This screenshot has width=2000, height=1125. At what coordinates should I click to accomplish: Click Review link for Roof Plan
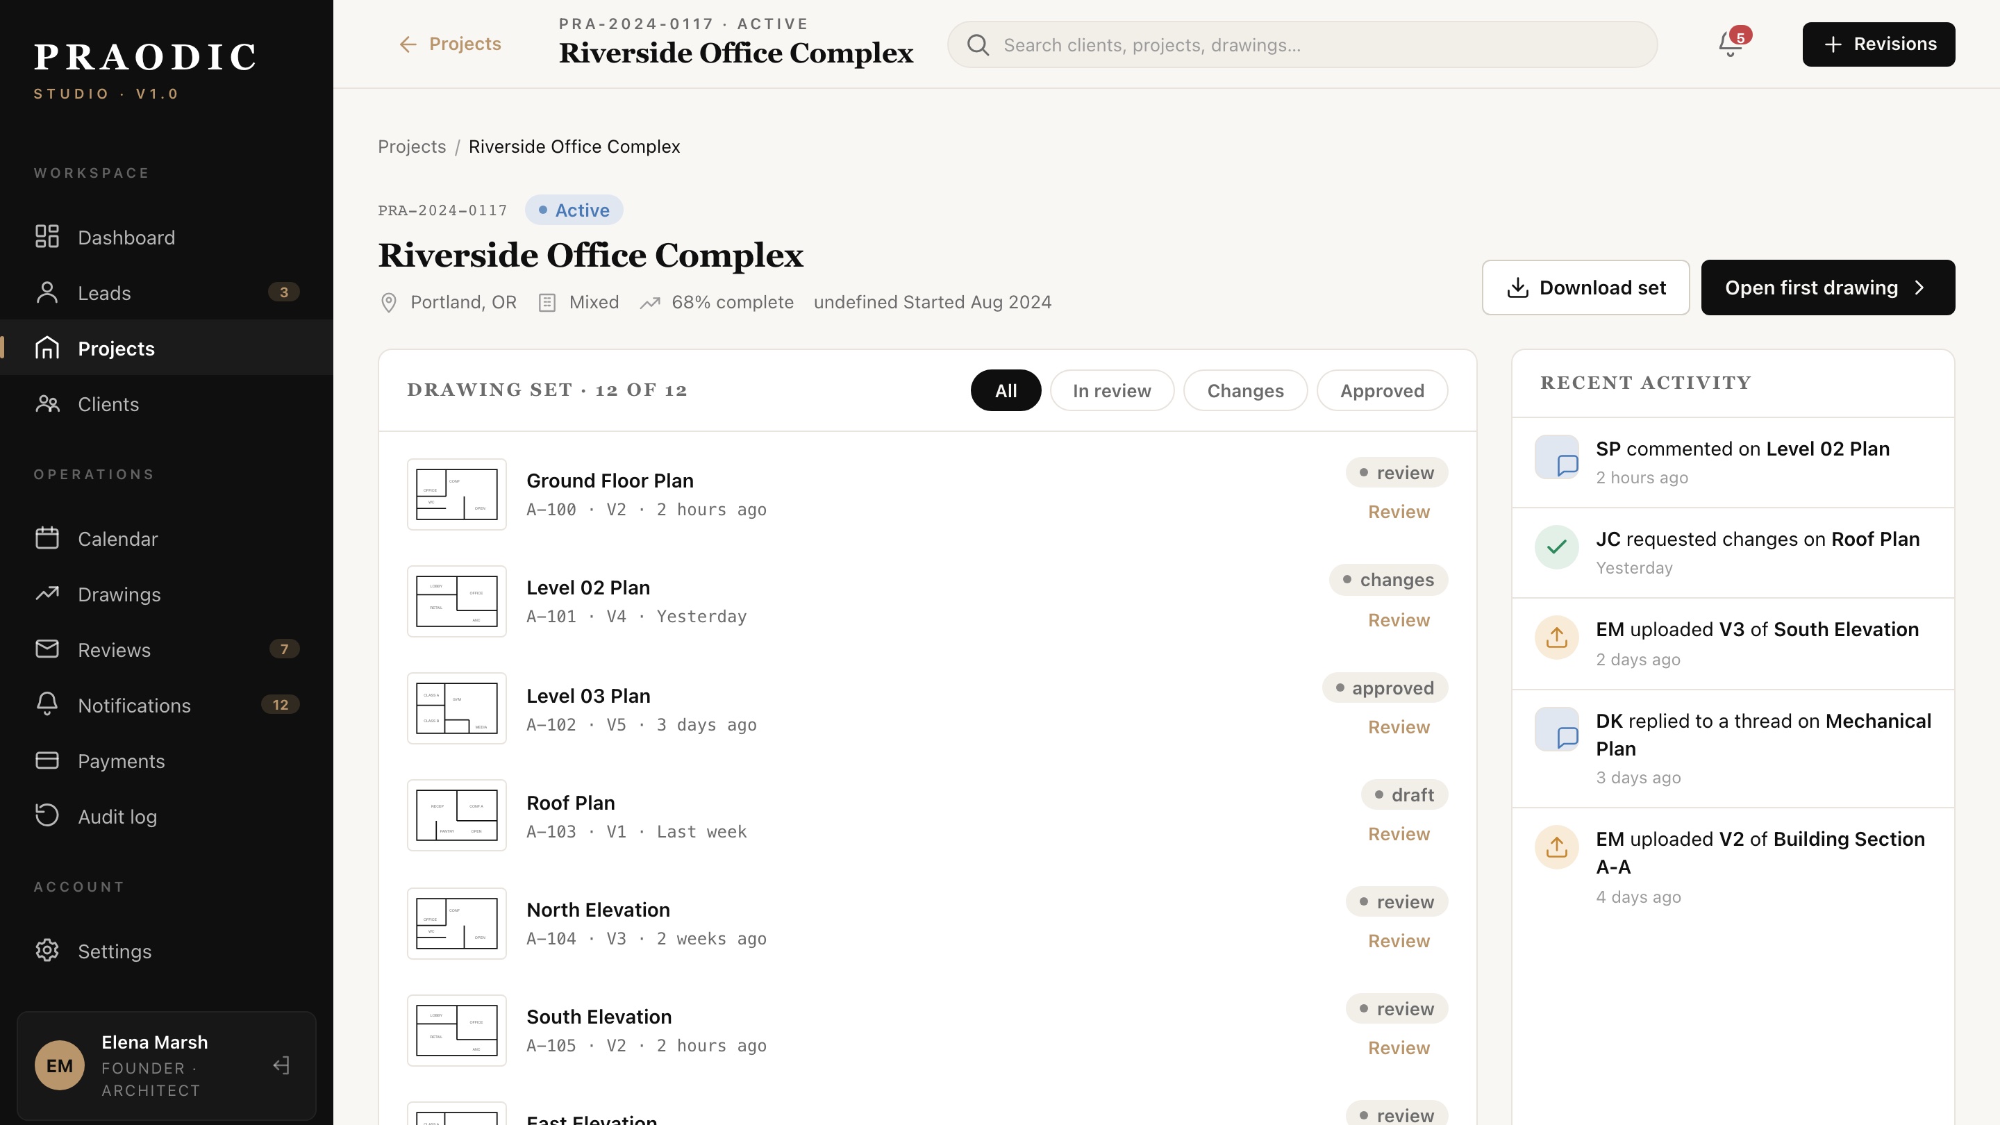[x=1399, y=834]
